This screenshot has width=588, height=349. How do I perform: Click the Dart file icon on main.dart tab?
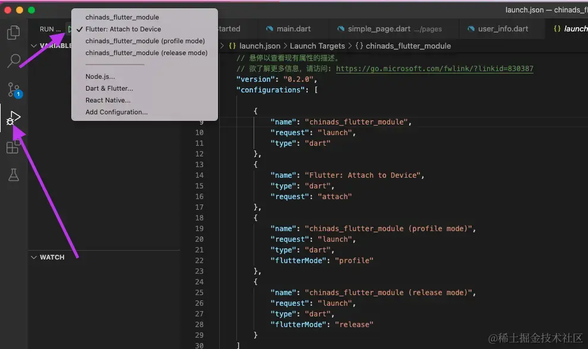[x=270, y=28]
